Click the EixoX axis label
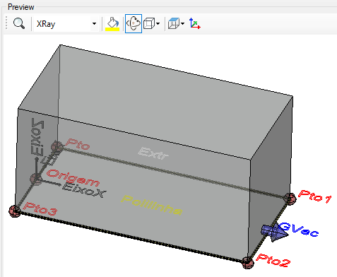The height and width of the screenshot is (277, 337). [x=83, y=190]
